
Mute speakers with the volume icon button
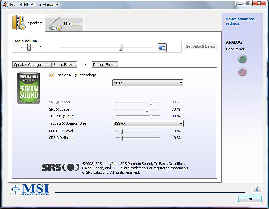point(162,48)
